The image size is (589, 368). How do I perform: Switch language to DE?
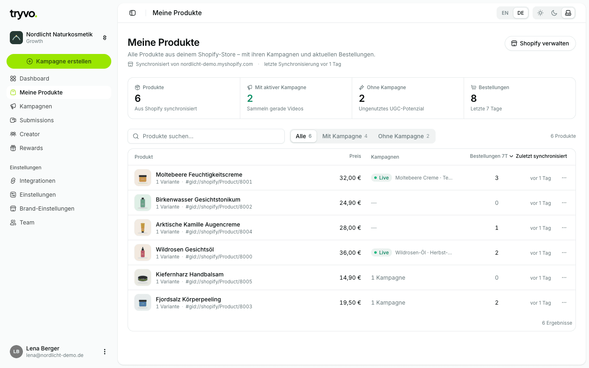tap(521, 13)
